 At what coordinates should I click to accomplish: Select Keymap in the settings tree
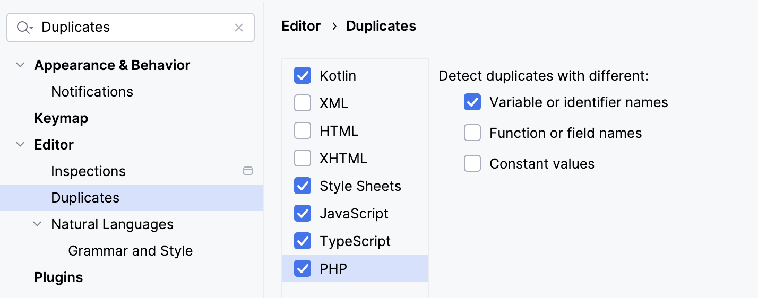point(61,118)
